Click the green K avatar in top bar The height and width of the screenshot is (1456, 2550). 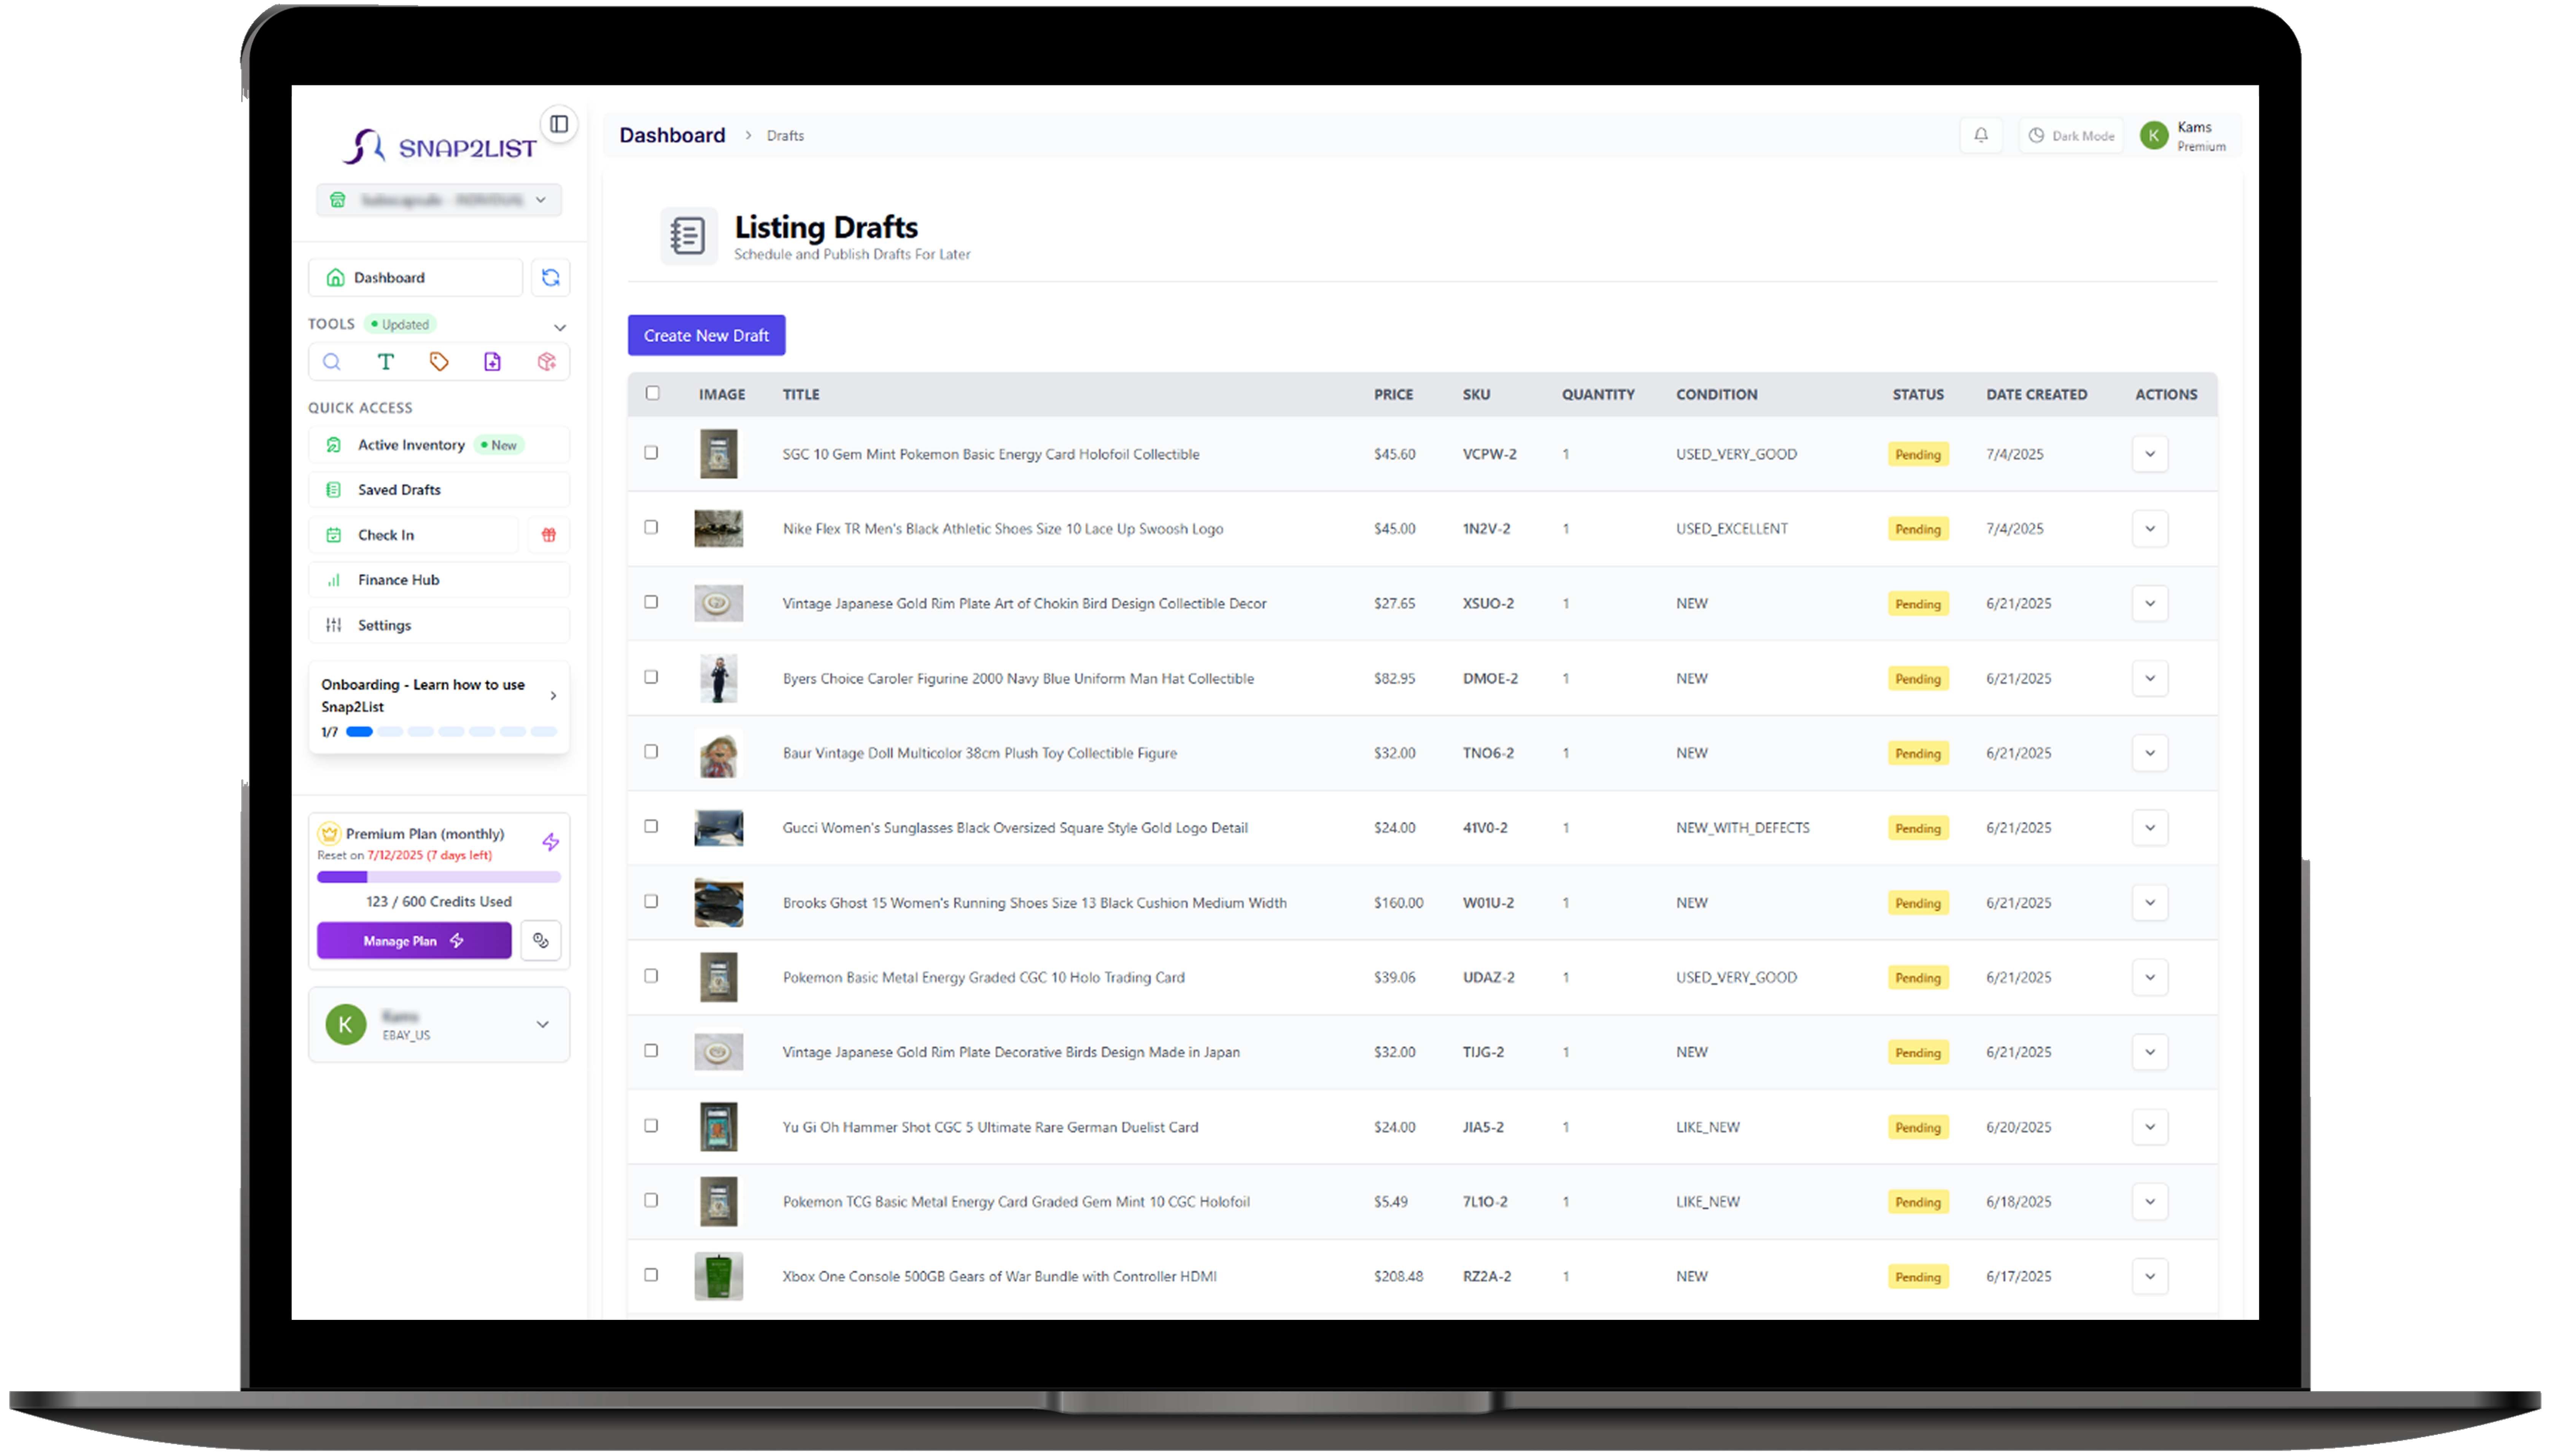pos(2154,135)
